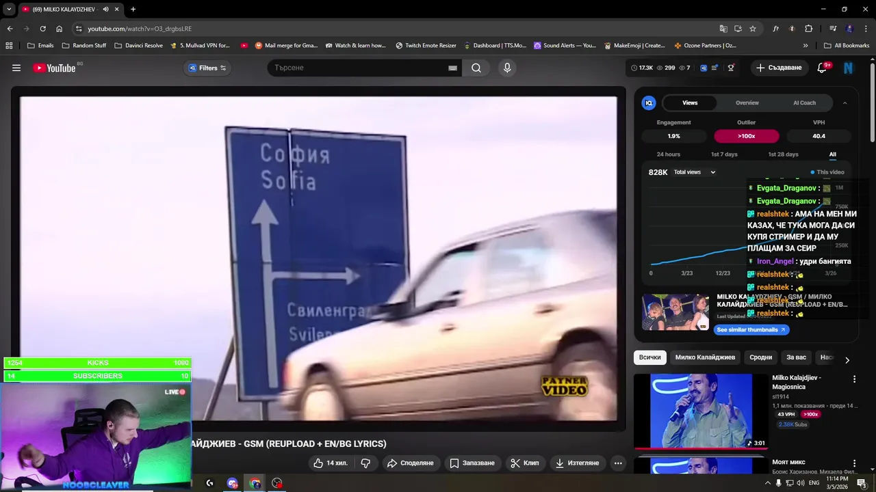Open the vidIQ trophy icon in the header
Image resolution: width=876 pixels, height=492 pixels.
(x=731, y=68)
